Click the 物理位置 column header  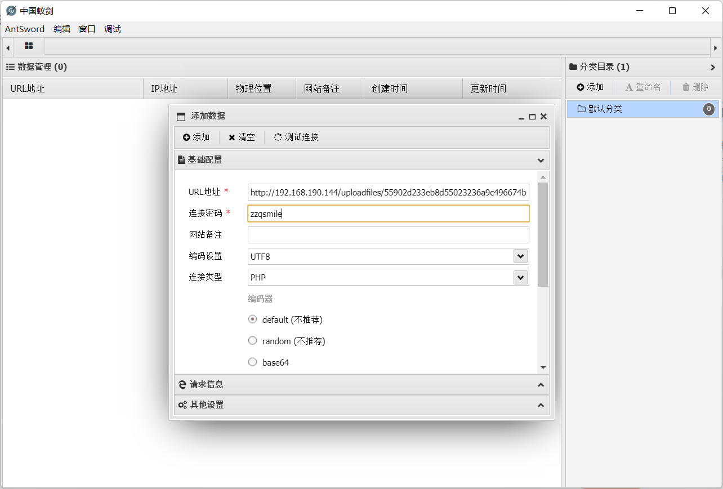262,88
